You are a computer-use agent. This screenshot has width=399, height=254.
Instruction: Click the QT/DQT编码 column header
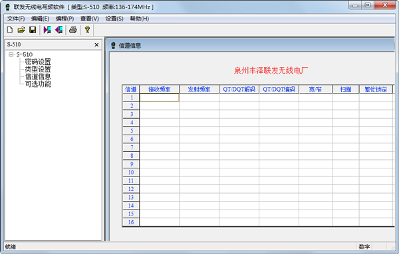[279, 90]
